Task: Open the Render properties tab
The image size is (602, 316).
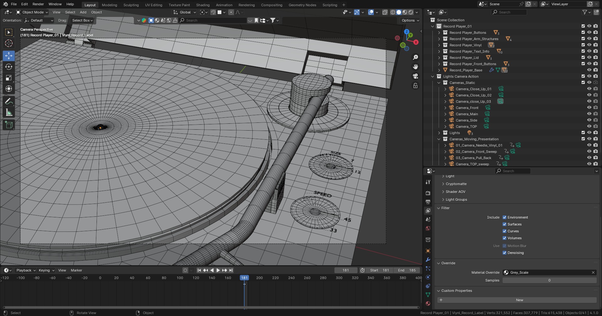Action: (428, 193)
